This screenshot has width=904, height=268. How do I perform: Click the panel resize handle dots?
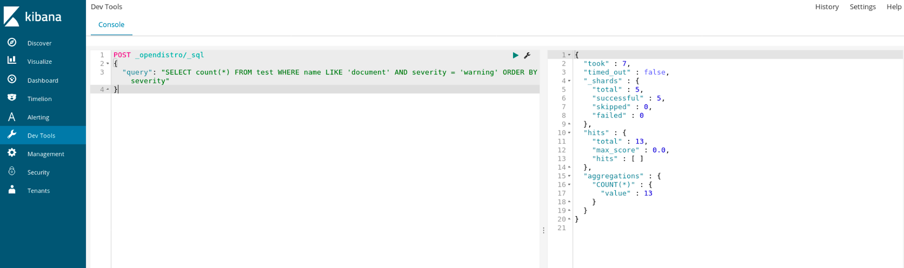(x=544, y=230)
